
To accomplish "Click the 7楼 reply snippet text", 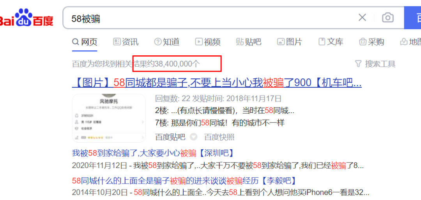I will (x=219, y=123).
